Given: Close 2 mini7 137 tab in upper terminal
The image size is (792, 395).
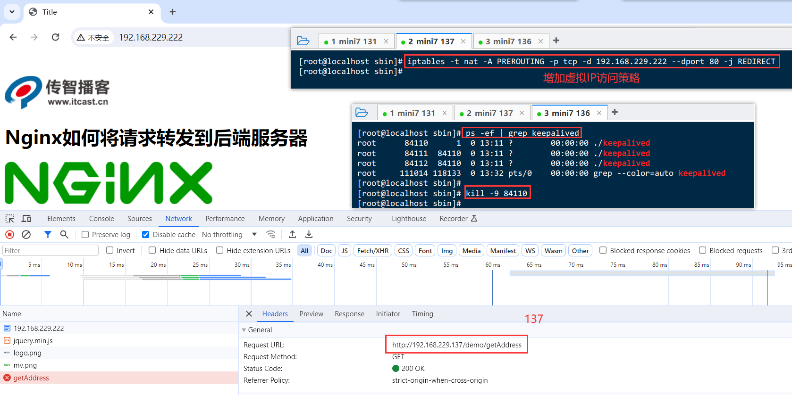Looking at the screenshot, I should coord(463,41).
